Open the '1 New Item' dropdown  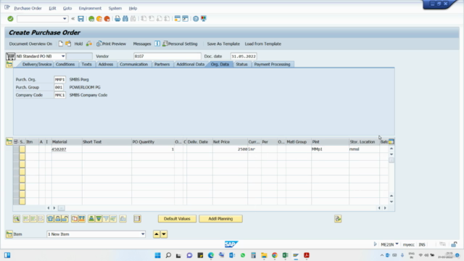coord(143,234)
